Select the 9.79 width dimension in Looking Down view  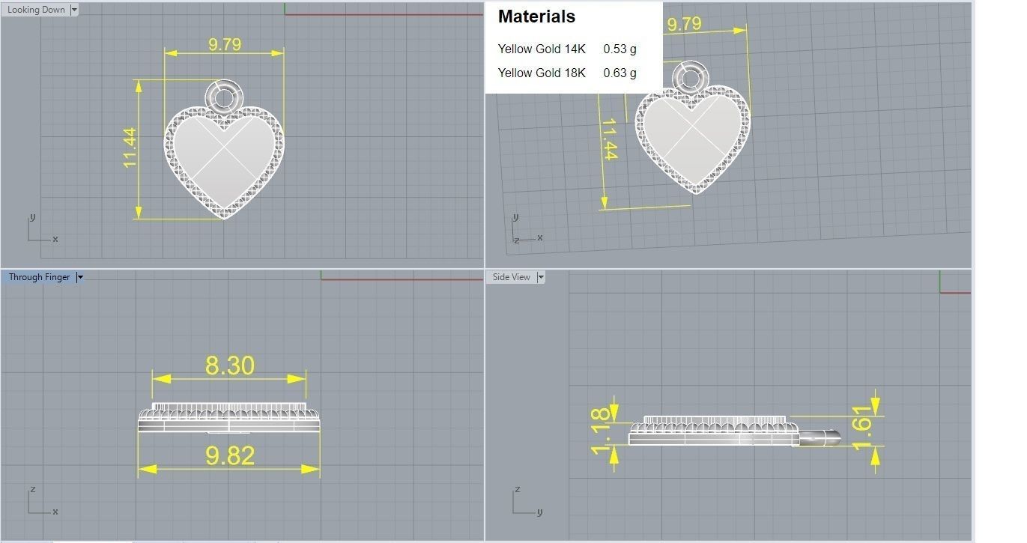pyautogui.click(x=225, y=45)
